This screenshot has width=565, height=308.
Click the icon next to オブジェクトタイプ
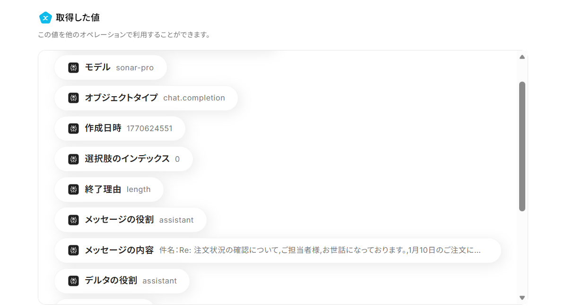[73, 98]
